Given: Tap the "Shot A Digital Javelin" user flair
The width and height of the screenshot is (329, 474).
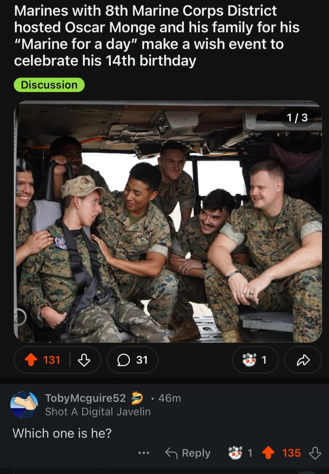Looking at the screenshot, I should tap(98, 411).
